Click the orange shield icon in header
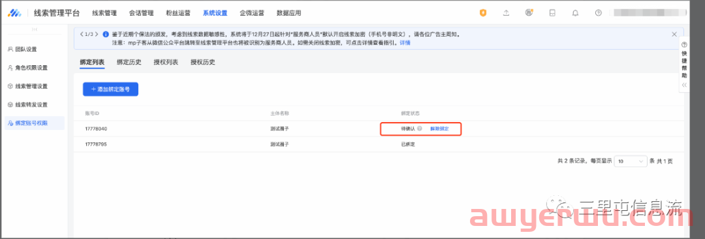705x239 pixels. (x=483, y=13)
